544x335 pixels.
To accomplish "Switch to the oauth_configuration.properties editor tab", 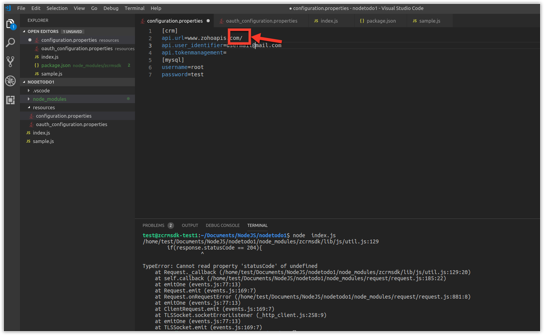I will [x=261, y=21].
